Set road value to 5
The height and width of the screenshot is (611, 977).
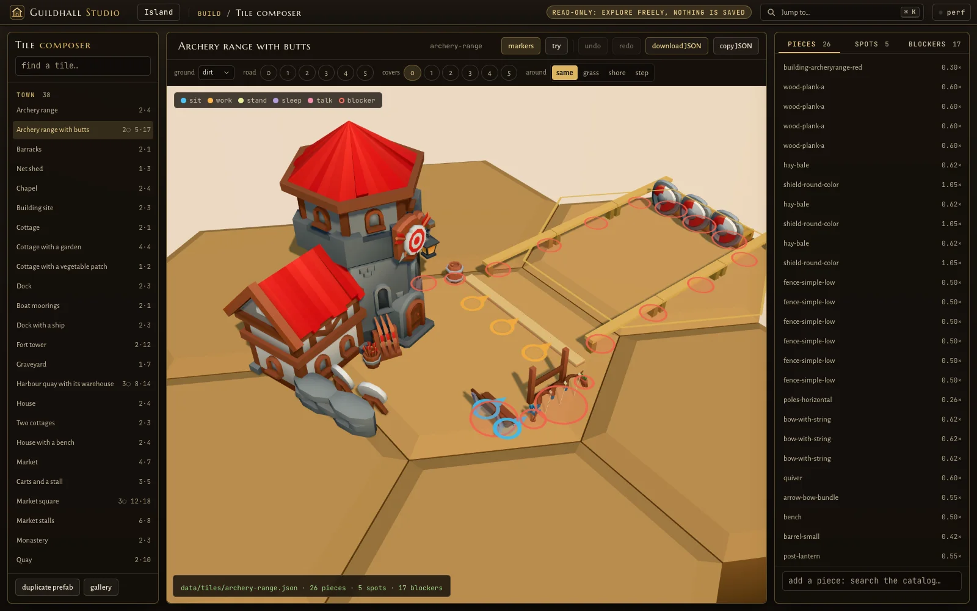point(365,73)
